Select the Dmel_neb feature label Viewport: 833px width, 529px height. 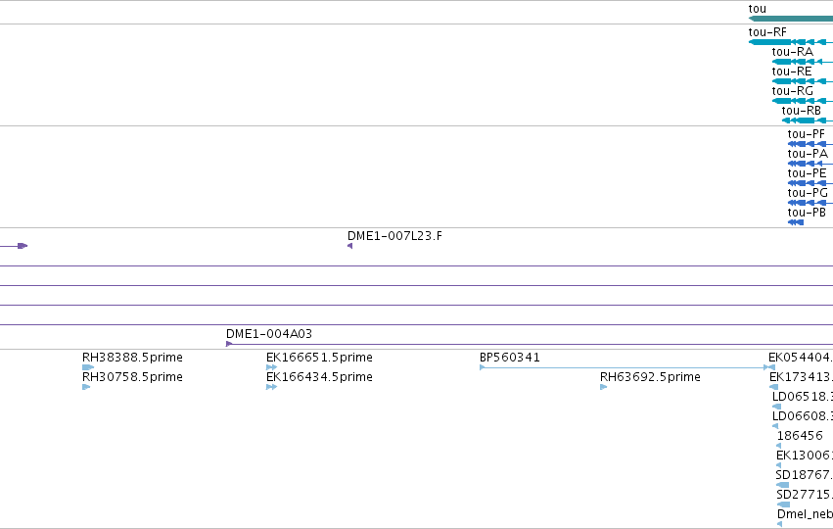point(805,514)
